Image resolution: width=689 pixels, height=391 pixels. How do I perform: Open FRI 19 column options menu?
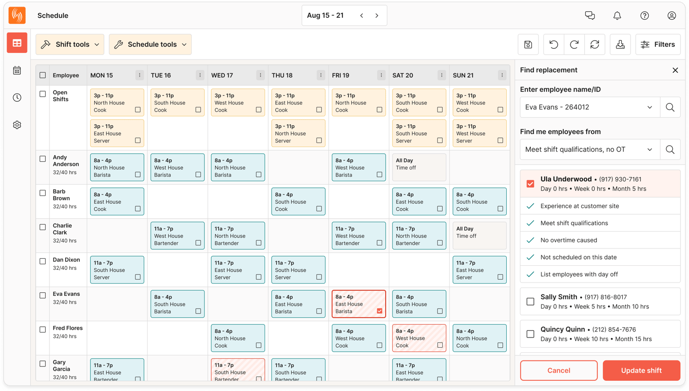click(x=381, y=75)
